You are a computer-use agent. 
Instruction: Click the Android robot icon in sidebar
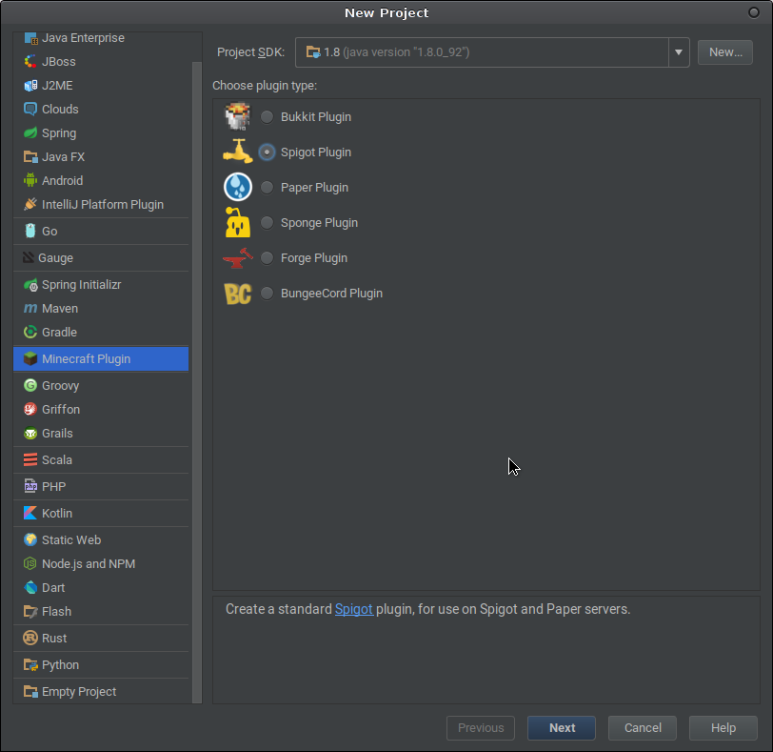coord(30,180)
